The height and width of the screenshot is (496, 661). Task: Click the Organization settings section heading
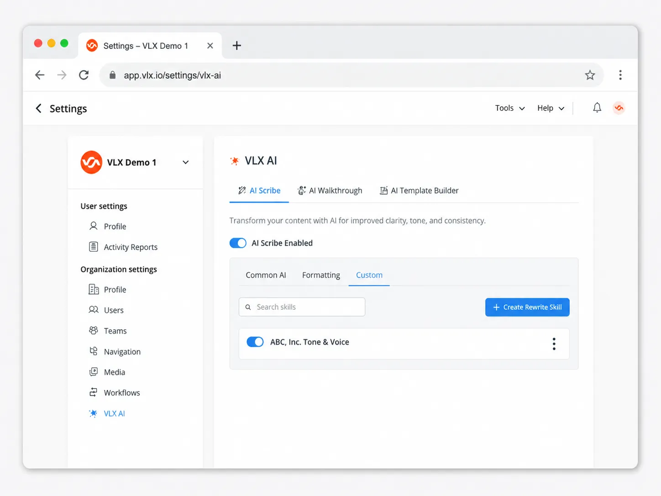coord(119,269)
